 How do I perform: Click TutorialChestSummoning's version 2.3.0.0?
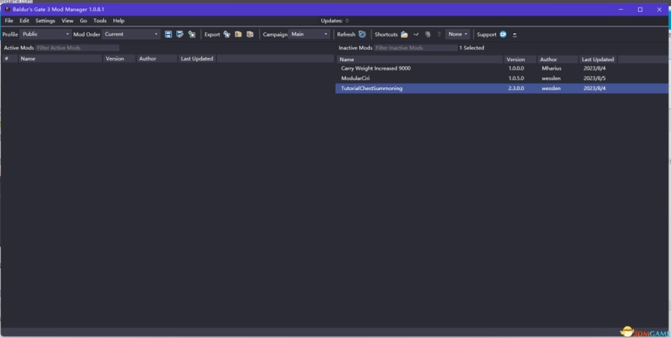tap(516, 89)
